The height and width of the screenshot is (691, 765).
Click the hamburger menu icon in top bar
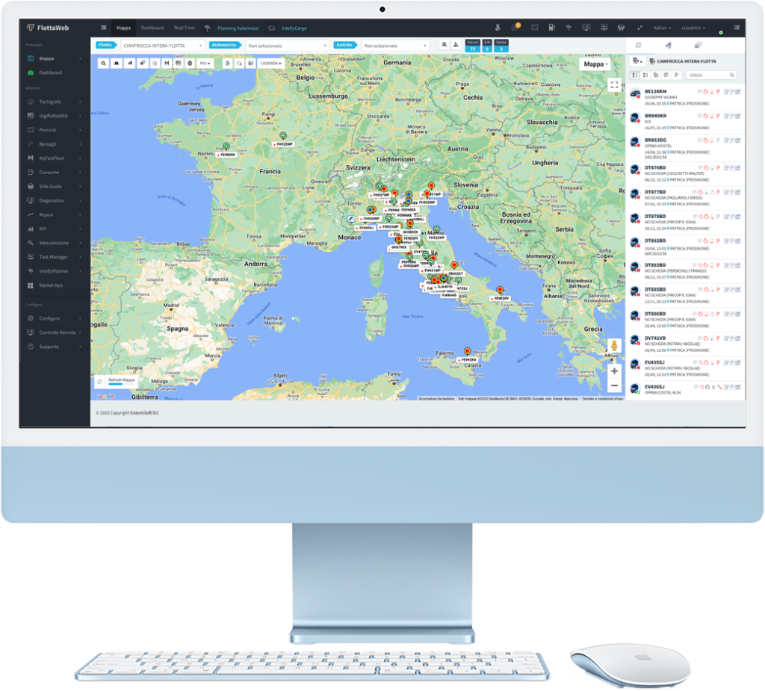104,28
